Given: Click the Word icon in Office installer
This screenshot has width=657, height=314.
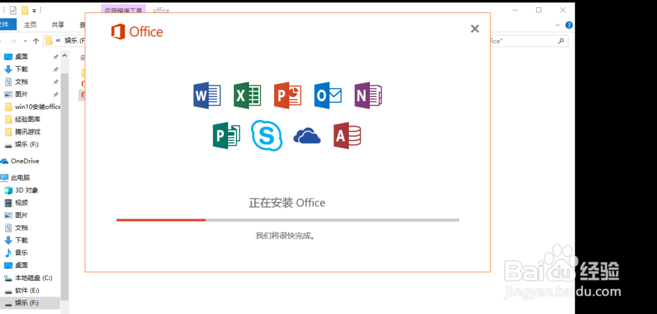Looking at the screenshot, I should pos(207,96).
